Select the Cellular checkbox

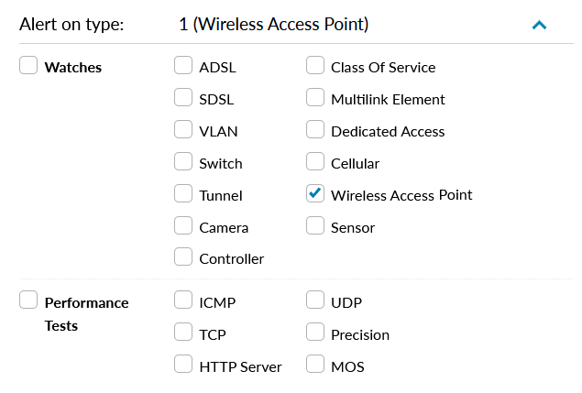pyautogui.click(x=315, y=162)
